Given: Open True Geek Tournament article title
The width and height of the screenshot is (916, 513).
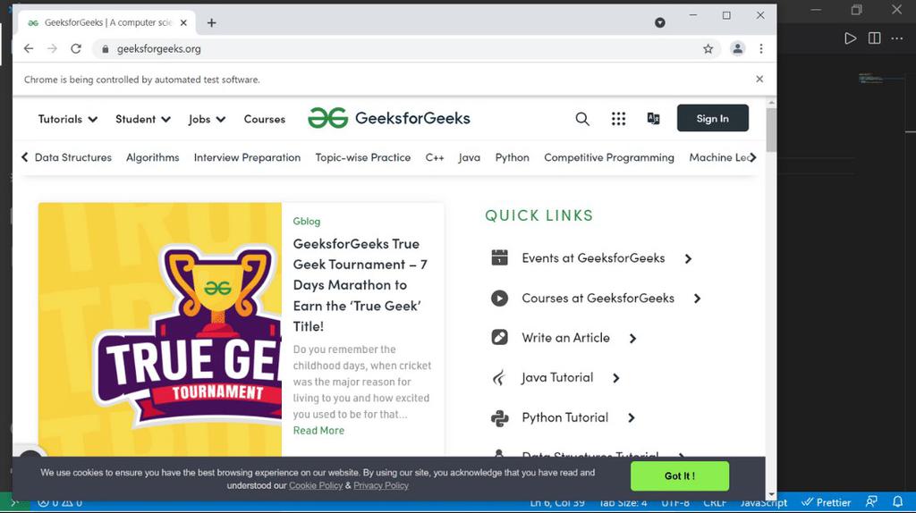Looking at the screenshot, I should [360, 285].
